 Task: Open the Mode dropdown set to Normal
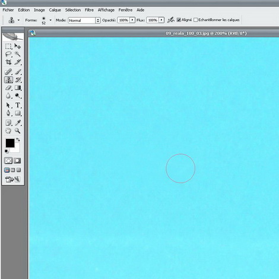coord(84,20)
